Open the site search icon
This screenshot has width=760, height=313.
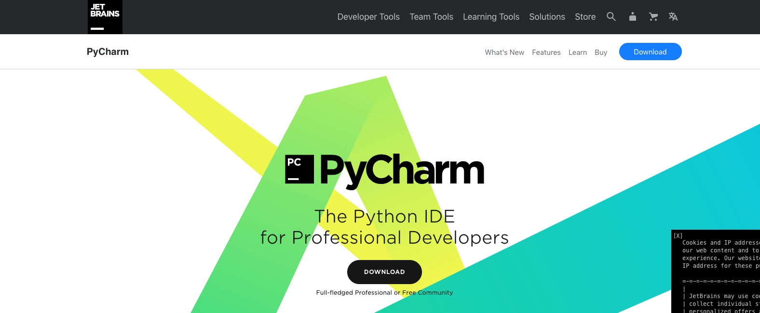(611, 17)
